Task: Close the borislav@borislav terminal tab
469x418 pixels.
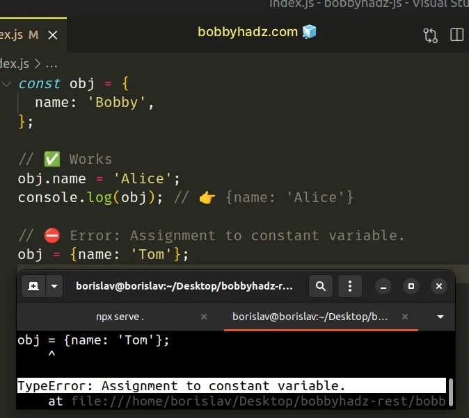Action: click(x=405, y=316)
